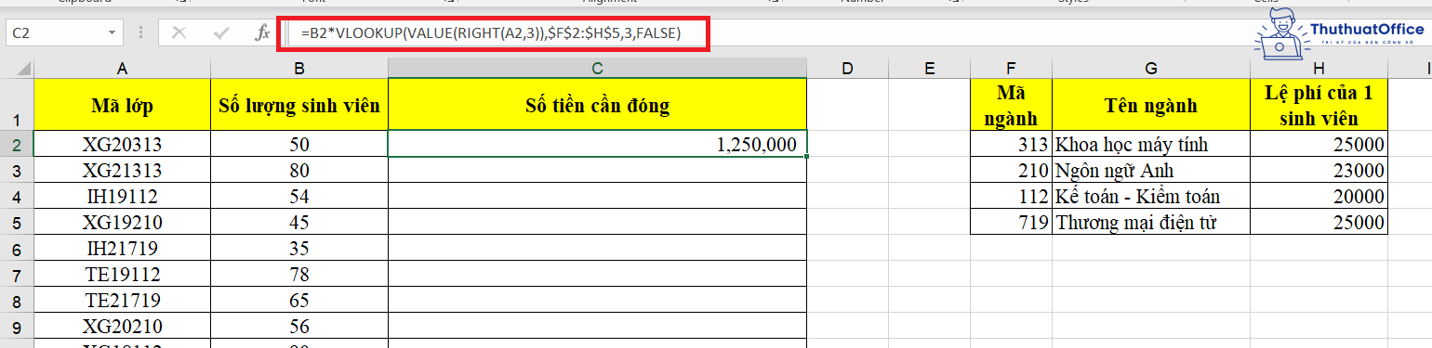Select major code cell 313

1011,144
